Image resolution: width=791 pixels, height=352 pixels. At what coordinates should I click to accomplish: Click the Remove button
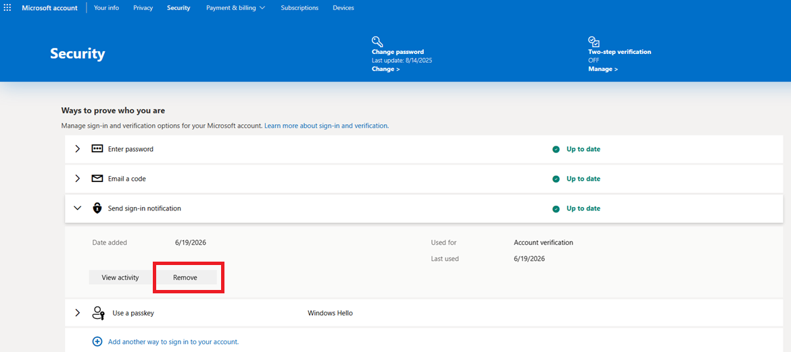click(x=185, y=277)
